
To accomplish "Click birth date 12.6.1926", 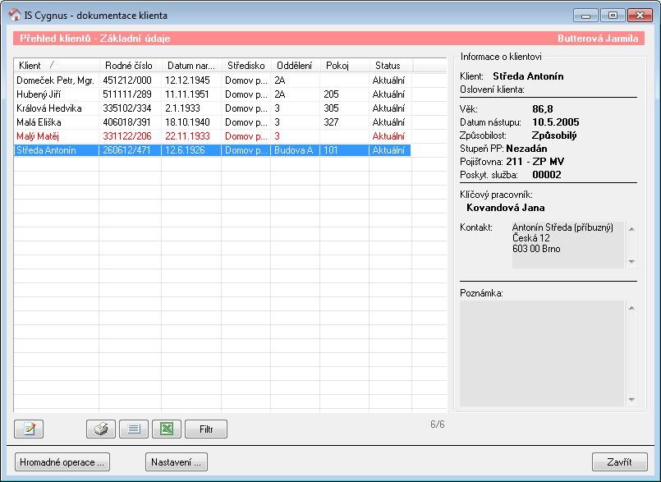I will click(185, 150).
